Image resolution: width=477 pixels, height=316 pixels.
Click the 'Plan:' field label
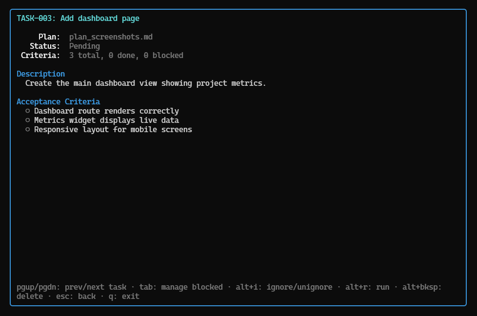point(49,37)
